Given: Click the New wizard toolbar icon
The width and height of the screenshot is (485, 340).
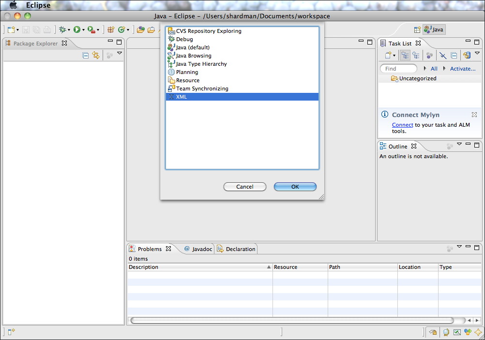Looking at the screenshot, I should pos(11,30).
